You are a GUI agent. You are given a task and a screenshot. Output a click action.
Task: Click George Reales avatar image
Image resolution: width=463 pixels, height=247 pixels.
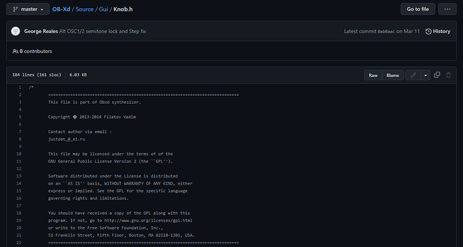pyautogui.click(x=15, y=31)
